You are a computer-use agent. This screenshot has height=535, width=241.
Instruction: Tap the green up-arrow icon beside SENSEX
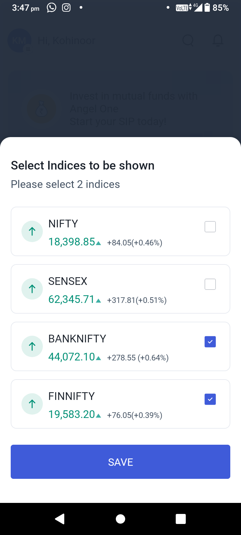(x=32, y=289)
